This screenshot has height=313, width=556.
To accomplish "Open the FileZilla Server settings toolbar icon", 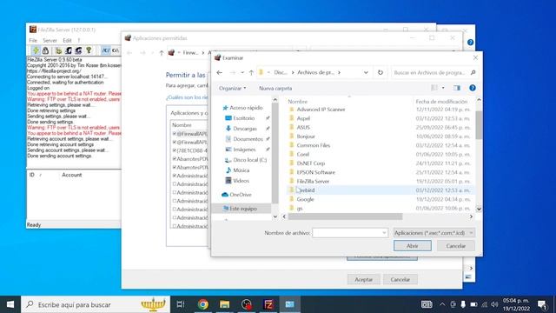I will coord(58,50).
